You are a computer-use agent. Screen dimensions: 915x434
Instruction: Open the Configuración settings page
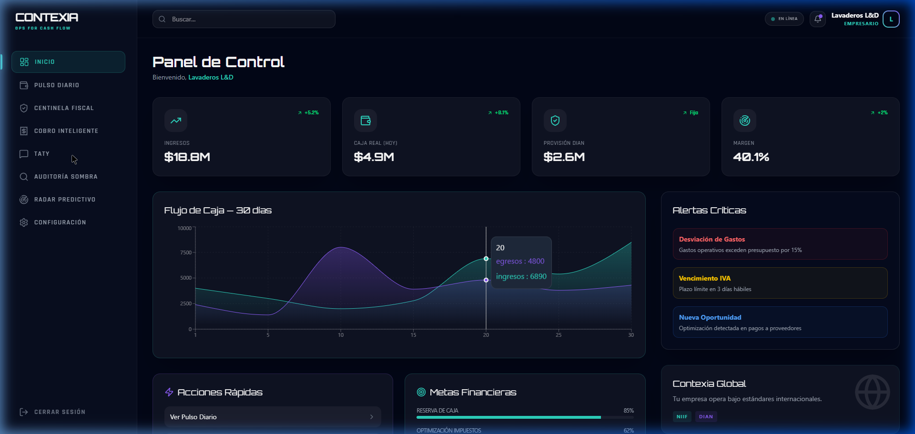[60, 222]
